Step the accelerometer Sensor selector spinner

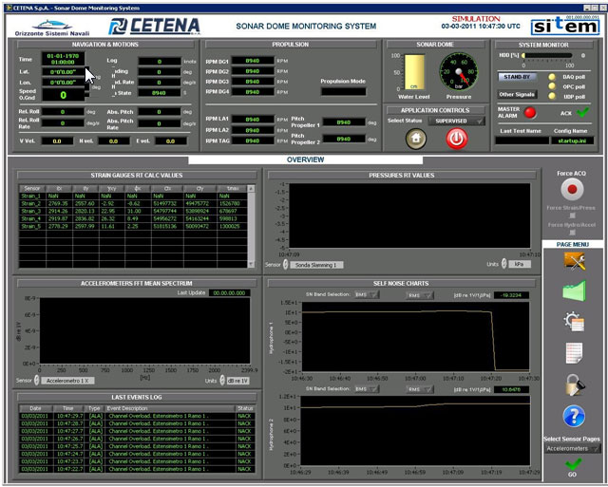coord(36,380)
